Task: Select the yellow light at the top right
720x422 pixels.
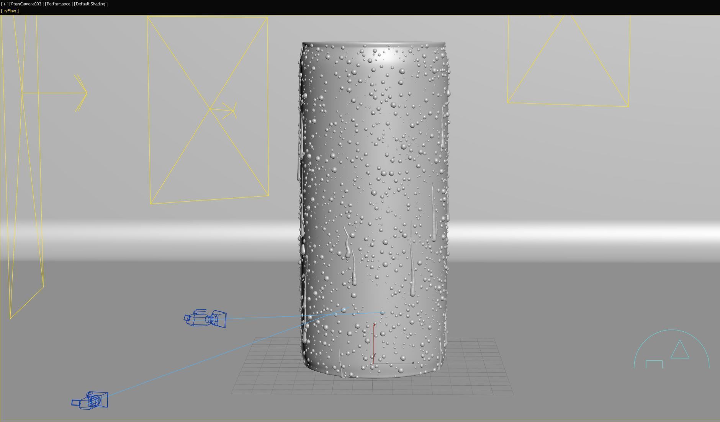Action: tap(568, 61)
